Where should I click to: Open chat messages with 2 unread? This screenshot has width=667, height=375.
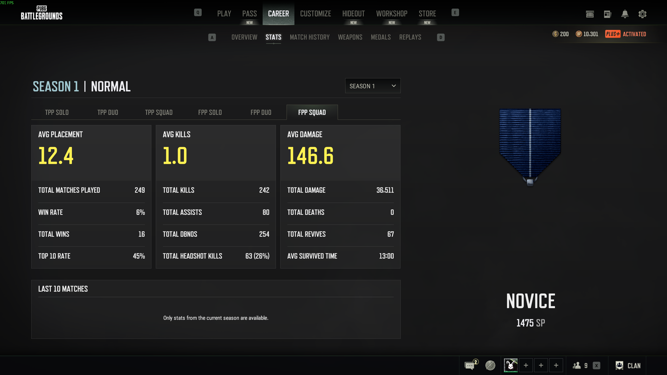pyautogui.click(x=470, y=365)
